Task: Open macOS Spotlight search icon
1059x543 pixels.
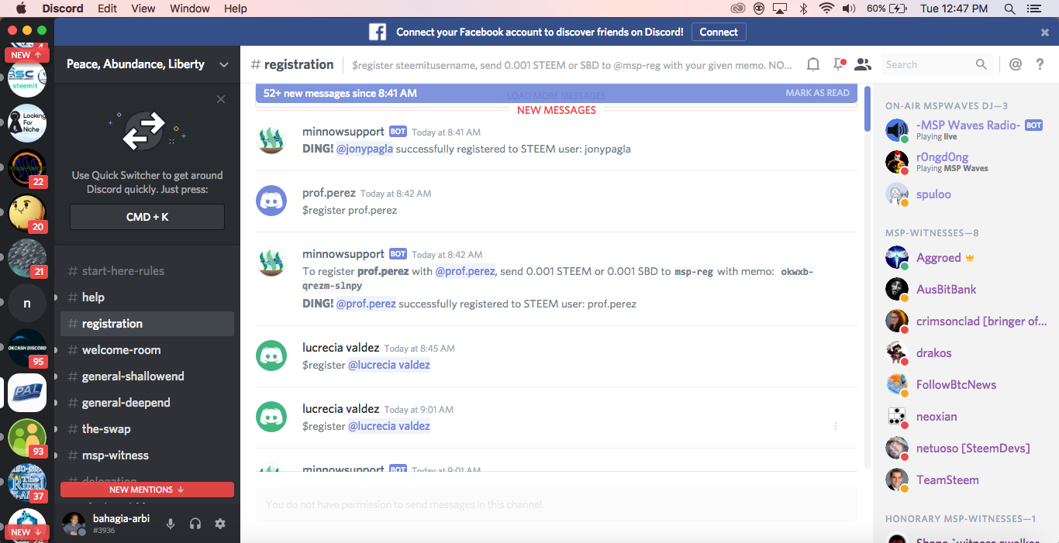Action: (x=1009, y=9)
